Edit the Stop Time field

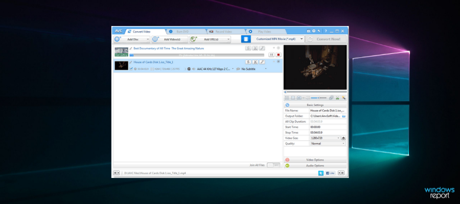tap(328, 133)
